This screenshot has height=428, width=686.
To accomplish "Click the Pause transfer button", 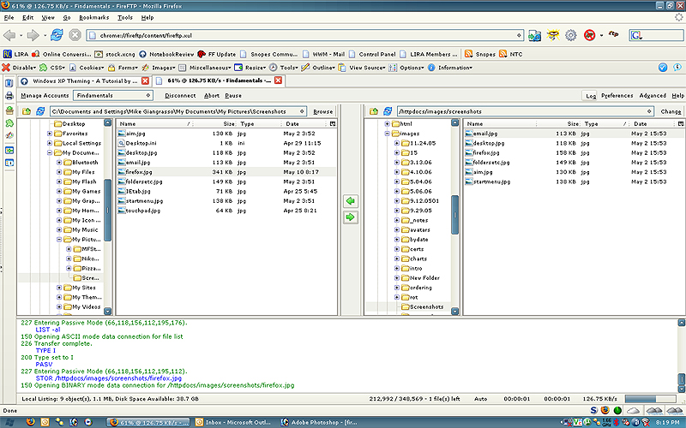I will [233, 95].
